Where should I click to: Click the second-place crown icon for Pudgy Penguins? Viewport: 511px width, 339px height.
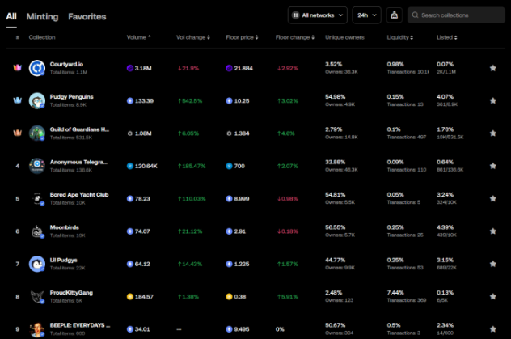pos(17,100)
